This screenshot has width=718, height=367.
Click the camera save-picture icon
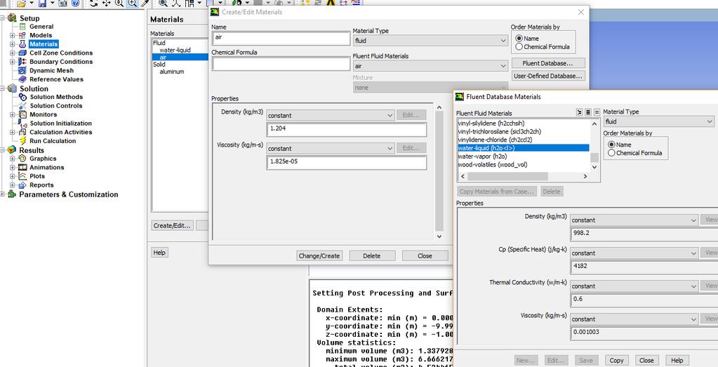coord(63,4)
